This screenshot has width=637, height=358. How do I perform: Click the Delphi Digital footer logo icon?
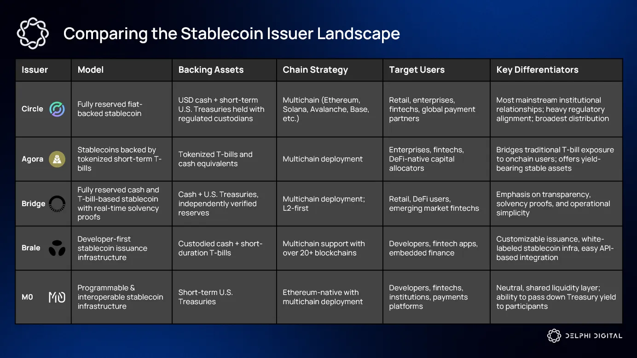554,336
